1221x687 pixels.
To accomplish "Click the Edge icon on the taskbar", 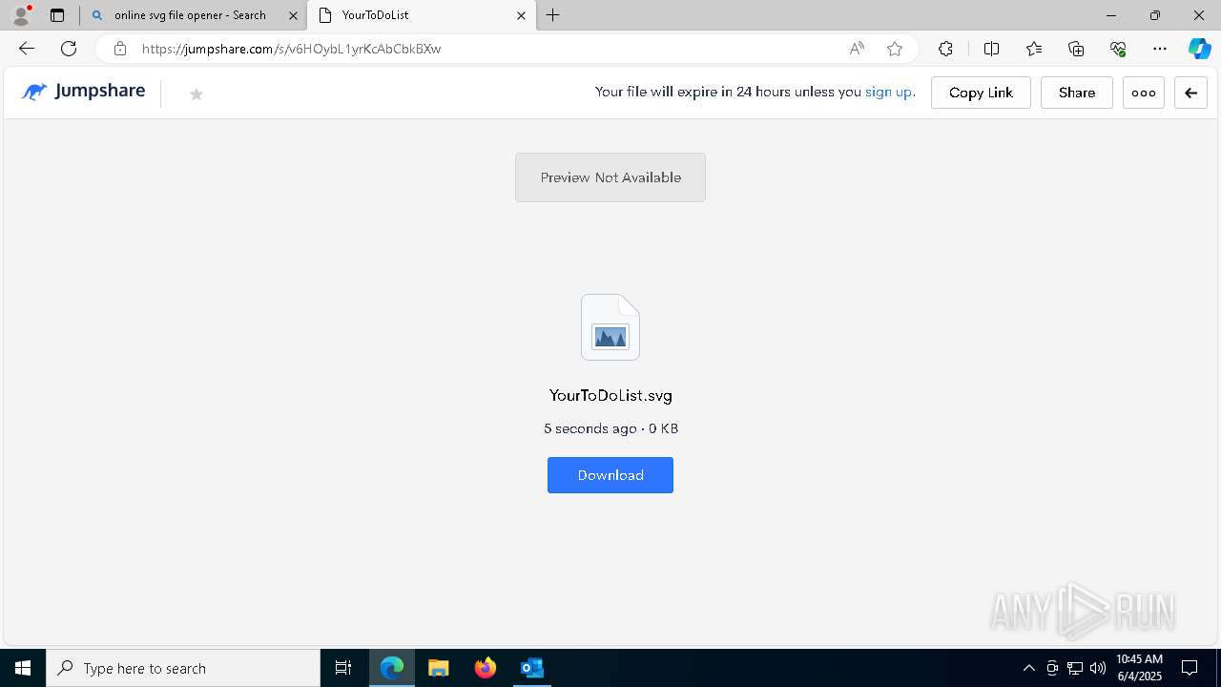I will [x=392, y=668].
